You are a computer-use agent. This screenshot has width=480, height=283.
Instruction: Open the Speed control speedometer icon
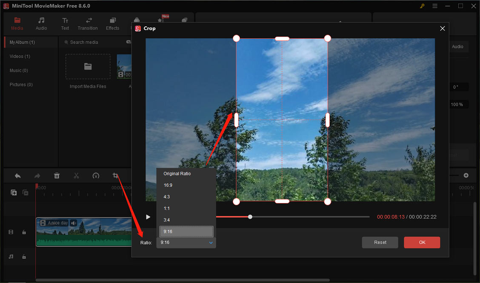pyautogui.click(x=96, y=175)
